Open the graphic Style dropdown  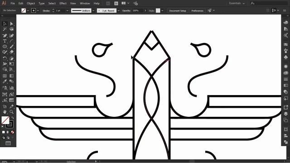[162, 10]
